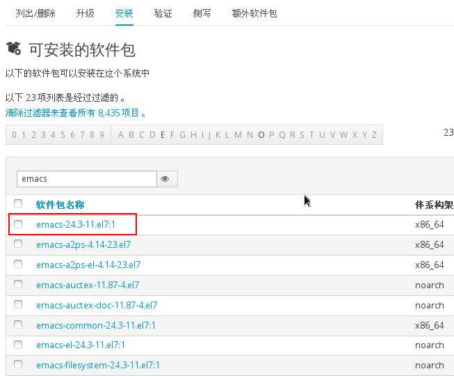Viewport: 454px width, 376px height.
Task: Open the emacs-auctex-11.87-4.el7 package link
Action: point(88,285)
